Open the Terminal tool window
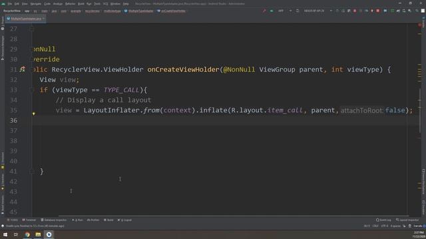The width and height of the screenshot is (426, 239). [29, 220]
